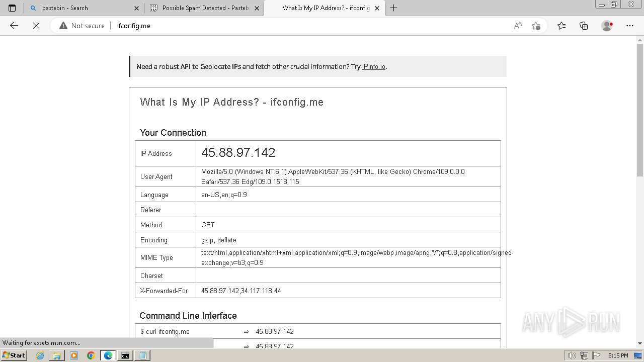Viewport: 644px width, 362px height.
Task: Select the User Agent row label
Action: (x=156, y=176)
